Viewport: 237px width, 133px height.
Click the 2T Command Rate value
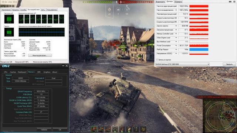coord(41,112)
